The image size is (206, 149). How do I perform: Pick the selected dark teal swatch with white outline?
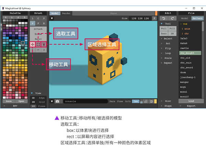click(x=23, y=43)
